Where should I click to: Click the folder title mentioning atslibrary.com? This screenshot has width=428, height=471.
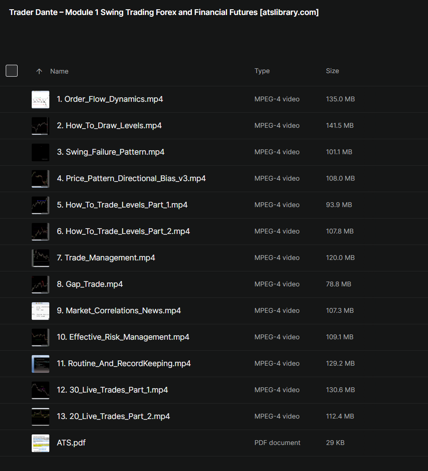[164, 12]
